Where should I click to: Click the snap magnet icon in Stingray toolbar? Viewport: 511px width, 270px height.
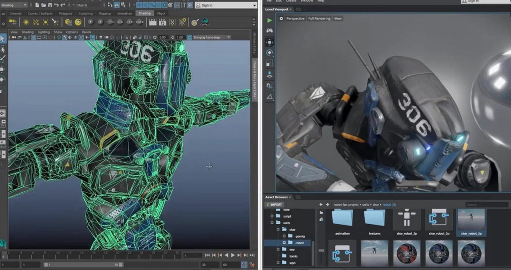pyautogui.click(x=269, y=86)
